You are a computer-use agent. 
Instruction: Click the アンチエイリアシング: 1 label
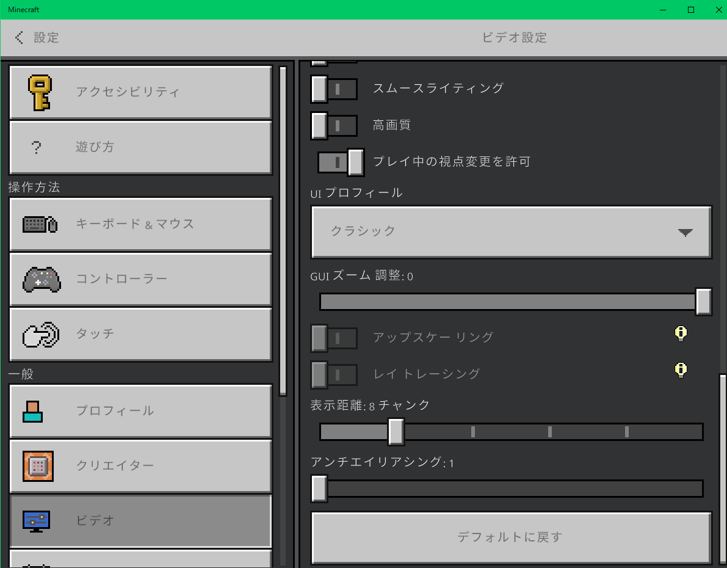382,462
